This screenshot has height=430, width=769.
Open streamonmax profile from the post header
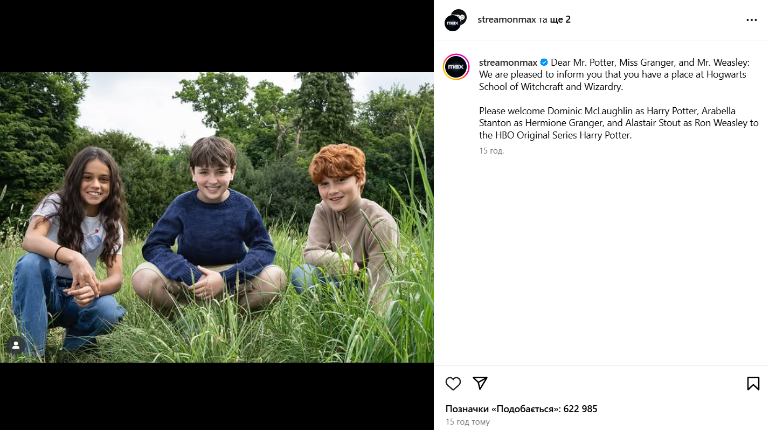(x=507, y=19)
